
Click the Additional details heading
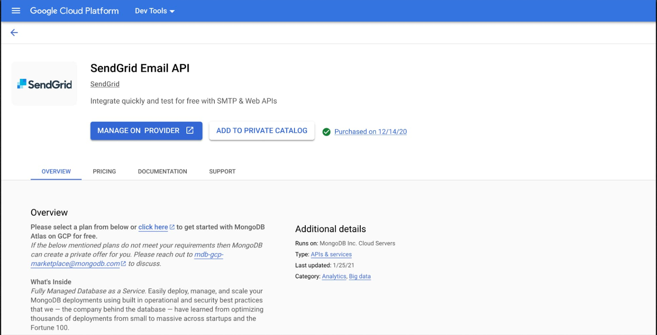331,229
